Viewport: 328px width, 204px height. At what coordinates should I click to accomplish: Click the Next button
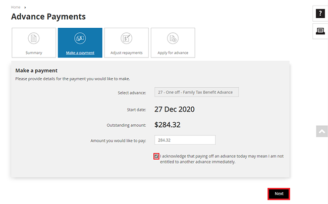pyautogui.click(x=279, y=194)
